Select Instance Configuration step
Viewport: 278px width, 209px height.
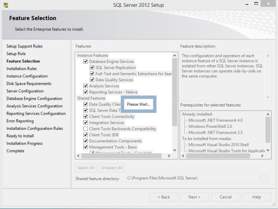click(x=27, y=76)
